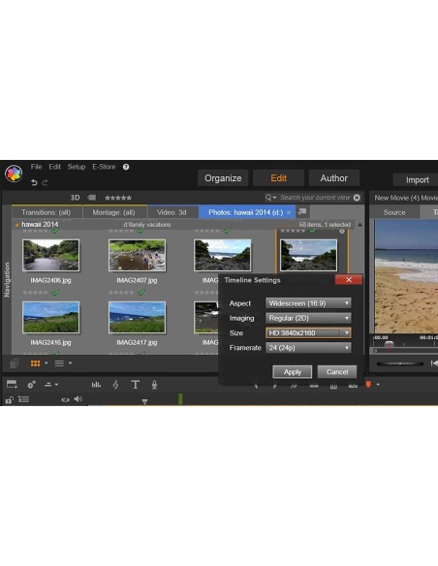Open the Aspect dropdown in Timeline Settings

coord(308,303)
